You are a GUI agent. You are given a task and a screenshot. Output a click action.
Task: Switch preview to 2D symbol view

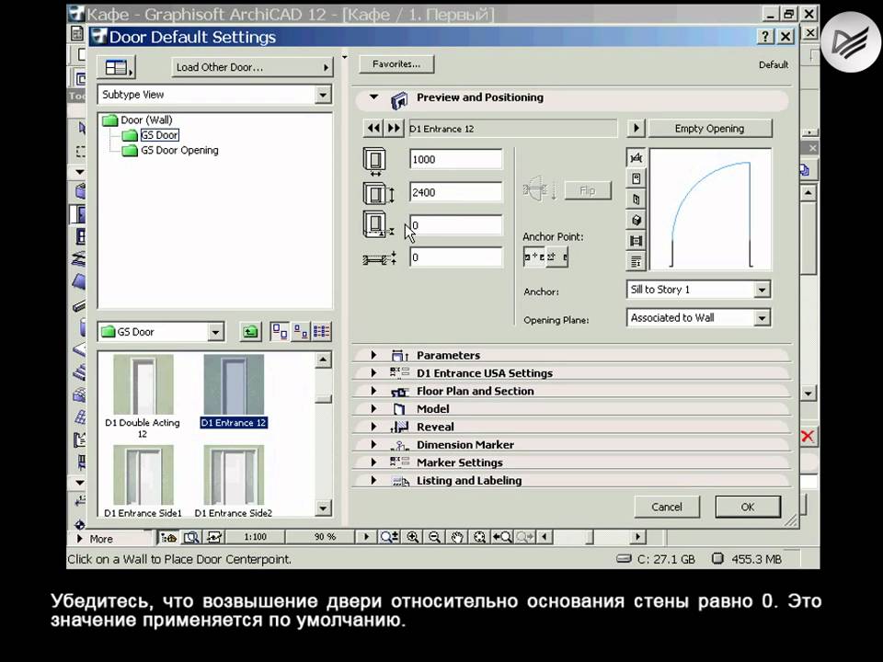tap(636, 158)
